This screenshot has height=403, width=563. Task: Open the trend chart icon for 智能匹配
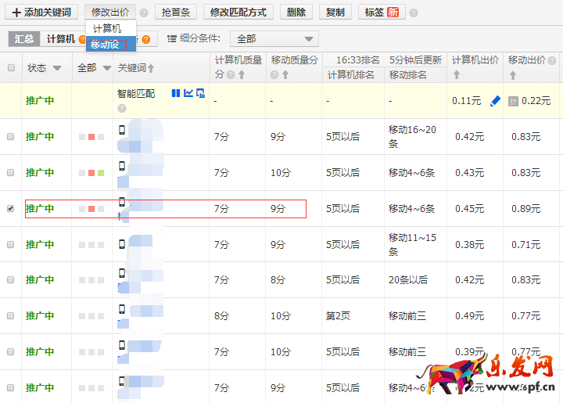(188, 93)
